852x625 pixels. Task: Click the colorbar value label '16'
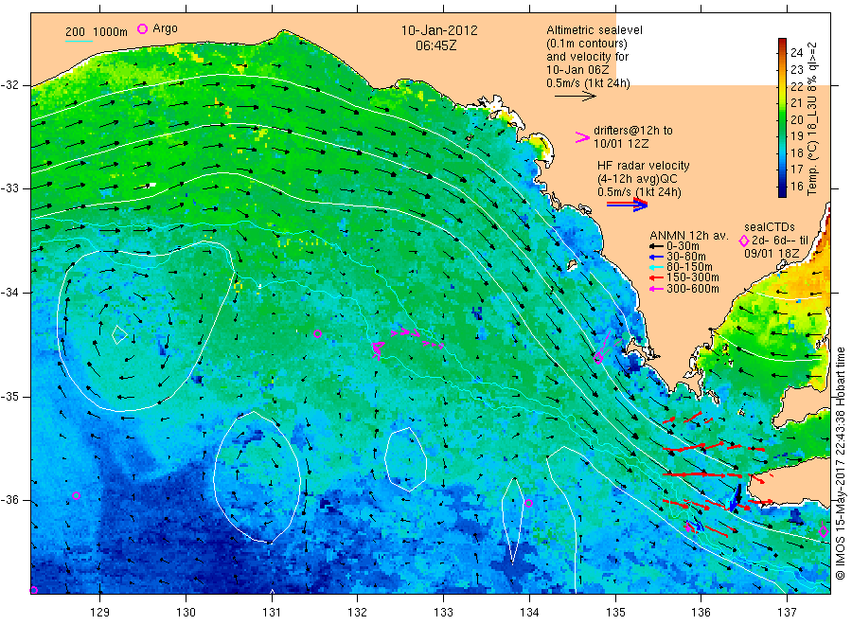(x=796, y=186)
